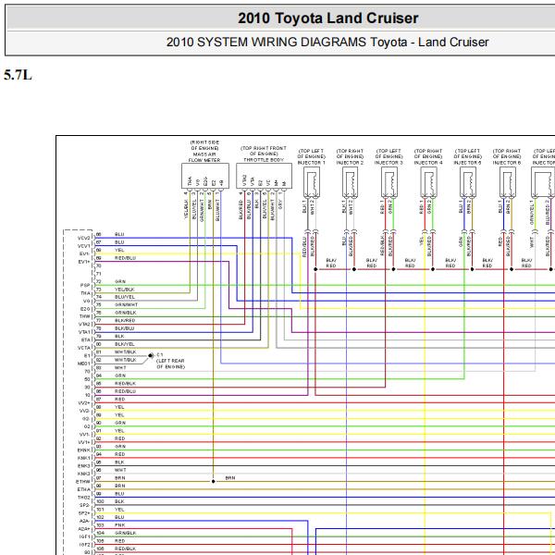
Task: Click pin 78 BLK/BLU wire label
Action: point(125,328)
